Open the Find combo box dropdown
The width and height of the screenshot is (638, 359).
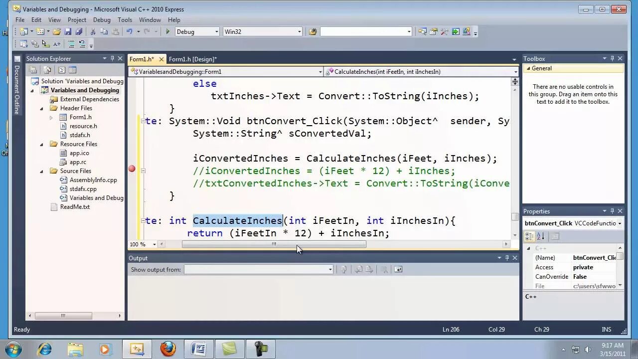click(409, 31)
